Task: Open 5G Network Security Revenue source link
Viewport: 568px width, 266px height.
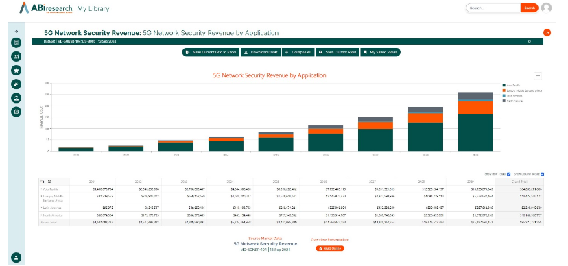Action: click(x=265, y=244)
